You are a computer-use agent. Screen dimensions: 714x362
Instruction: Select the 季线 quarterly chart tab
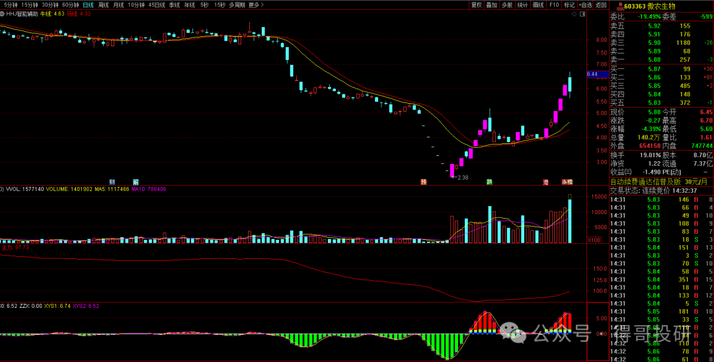click(174, 5)
